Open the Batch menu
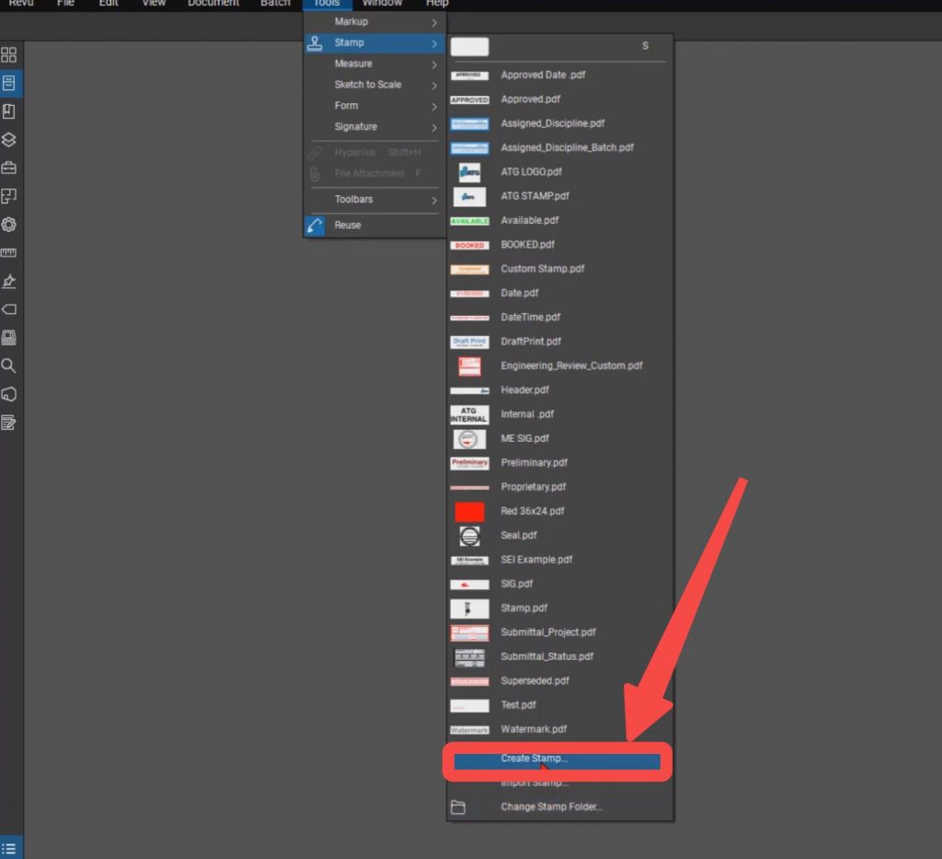This screenshot has height=859, width=942. pos(275,4)
